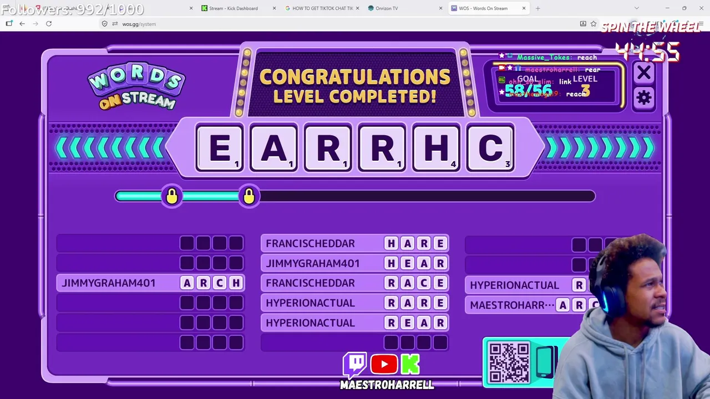Click the letter tile A in the scrambled row
This screenshot has width=710, height=399.
coord(274,148)
